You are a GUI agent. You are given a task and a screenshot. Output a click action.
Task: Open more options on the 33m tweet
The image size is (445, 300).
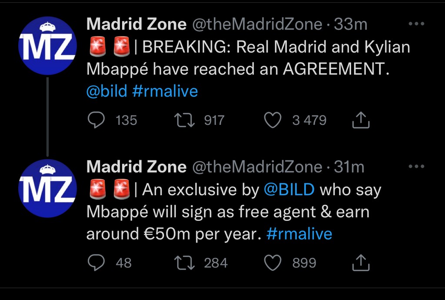[416, 24]
